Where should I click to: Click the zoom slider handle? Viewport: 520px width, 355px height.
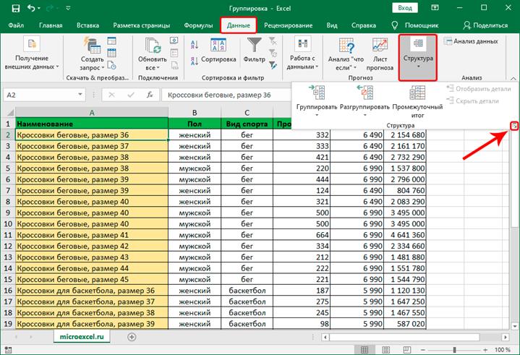coord(454,350)
